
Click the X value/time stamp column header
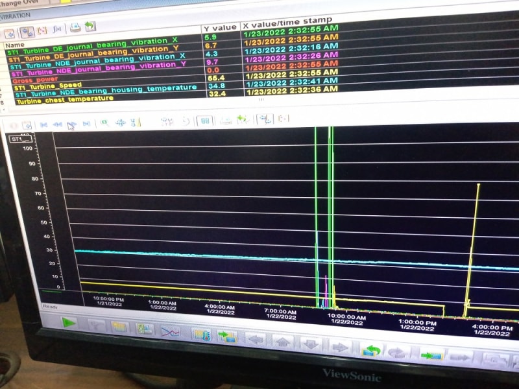pos(287,23)
